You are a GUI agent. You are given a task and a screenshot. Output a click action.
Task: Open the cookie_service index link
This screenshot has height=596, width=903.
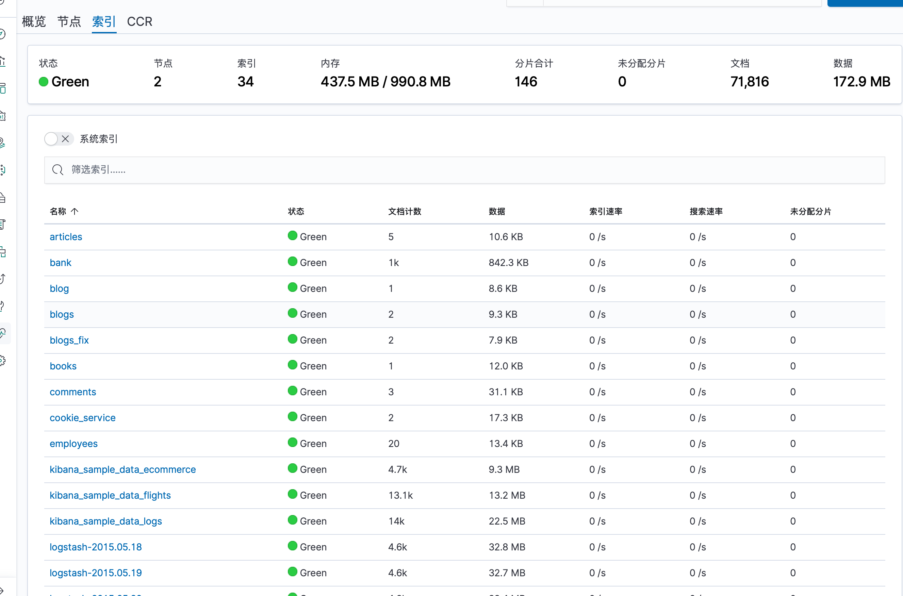[82, 418]
